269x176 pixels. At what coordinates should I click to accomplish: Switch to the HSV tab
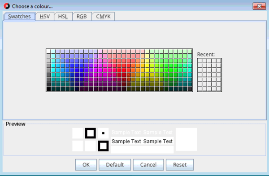pyautogui.click(x=45, y=17)
